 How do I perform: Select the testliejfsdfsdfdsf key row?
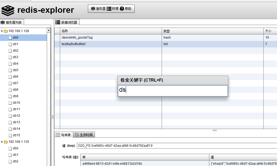point(166,44)
